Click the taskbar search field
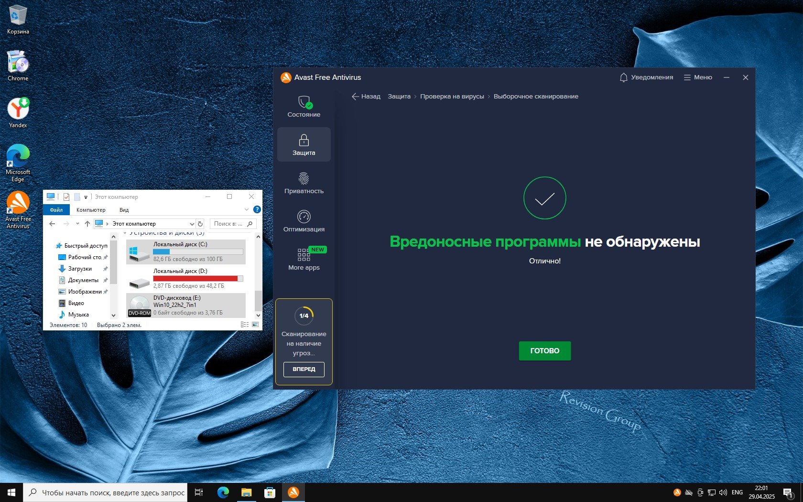 pos(105,492)
